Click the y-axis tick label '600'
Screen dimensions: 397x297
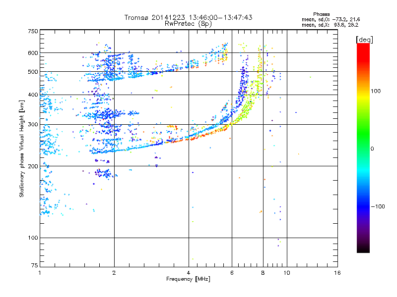pyautogui.click(x=33, y=53)
